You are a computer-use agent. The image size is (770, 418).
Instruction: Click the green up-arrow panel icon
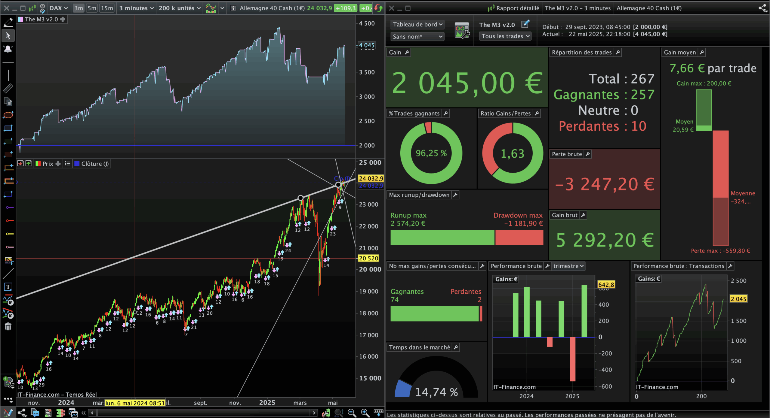click(29, 163)
